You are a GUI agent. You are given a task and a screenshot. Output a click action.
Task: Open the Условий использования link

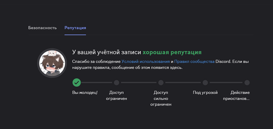[146, 62]
